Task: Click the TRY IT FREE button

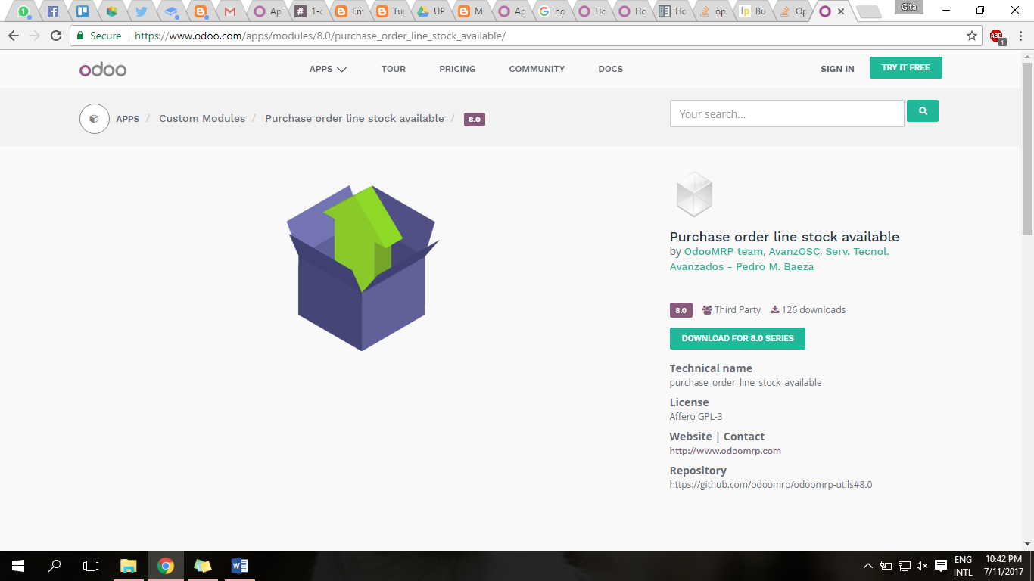Action: pyautogui.click(x=905, y=67)
